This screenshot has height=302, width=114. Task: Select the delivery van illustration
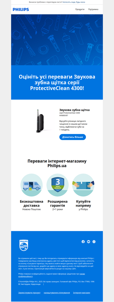point(32,185)
